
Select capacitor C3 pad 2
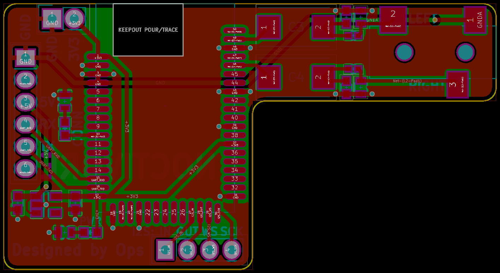click(x=323, y=27)
